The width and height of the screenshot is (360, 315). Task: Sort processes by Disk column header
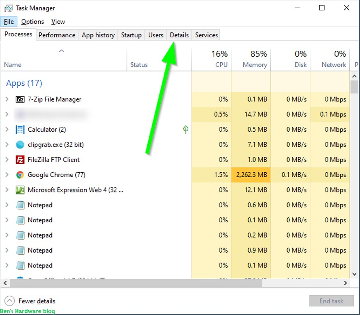pyautogui.click(x=291, y=59)
